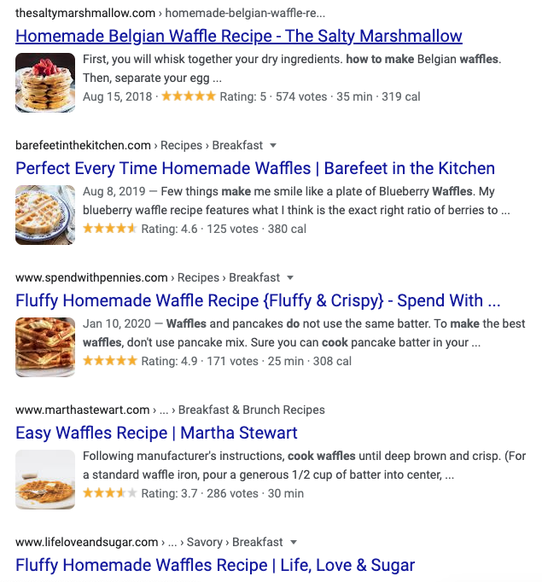
Task: Click the Spend With Pennies waffle thumbnail
Action: 45,346
